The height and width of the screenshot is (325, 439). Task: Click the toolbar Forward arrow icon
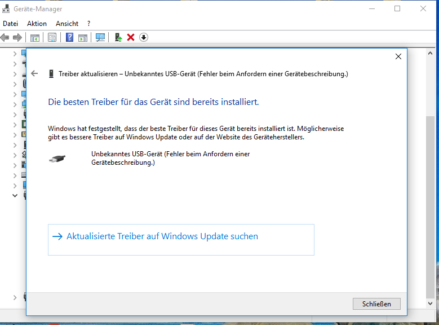coord(17,37)
